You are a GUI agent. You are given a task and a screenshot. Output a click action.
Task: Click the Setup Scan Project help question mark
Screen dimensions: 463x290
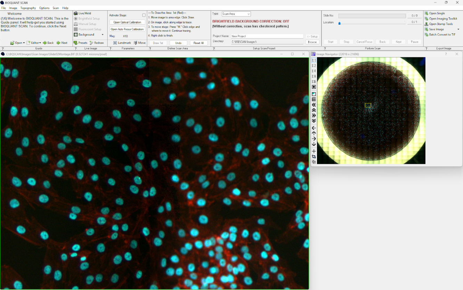coord(213,49)
